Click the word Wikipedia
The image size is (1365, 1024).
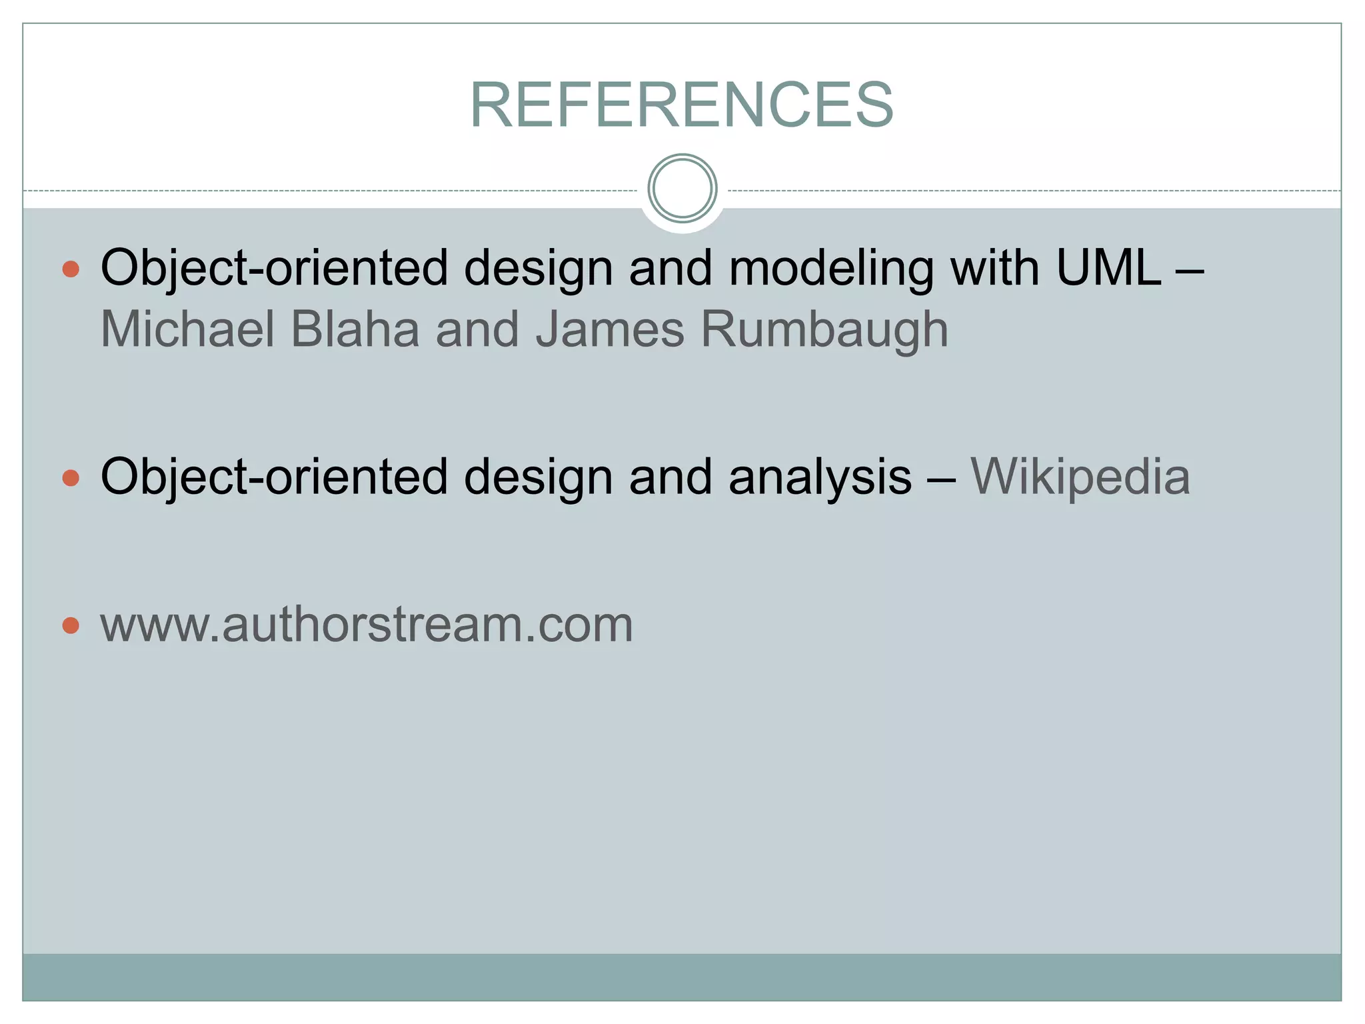click(1080, 477)
